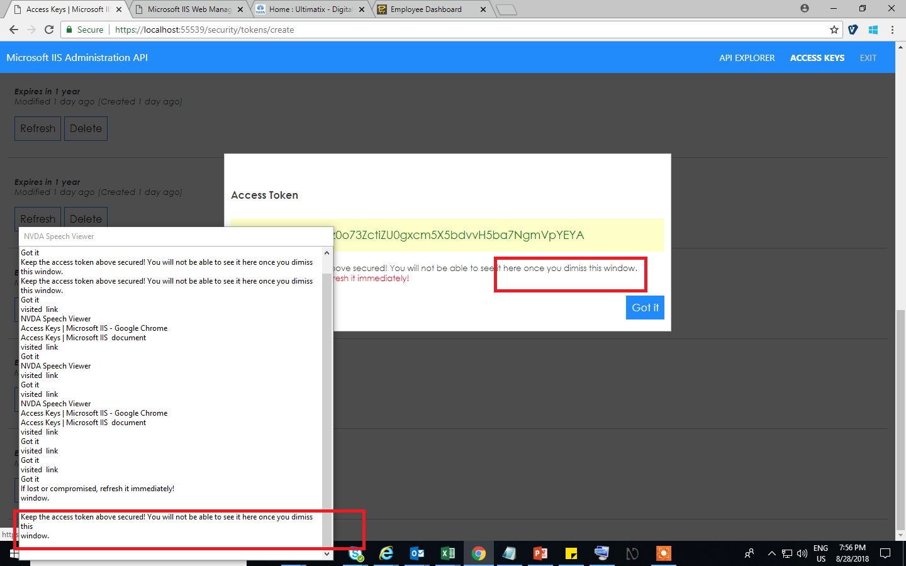Launch PowerPoint from the taskbar

[540, 553]
